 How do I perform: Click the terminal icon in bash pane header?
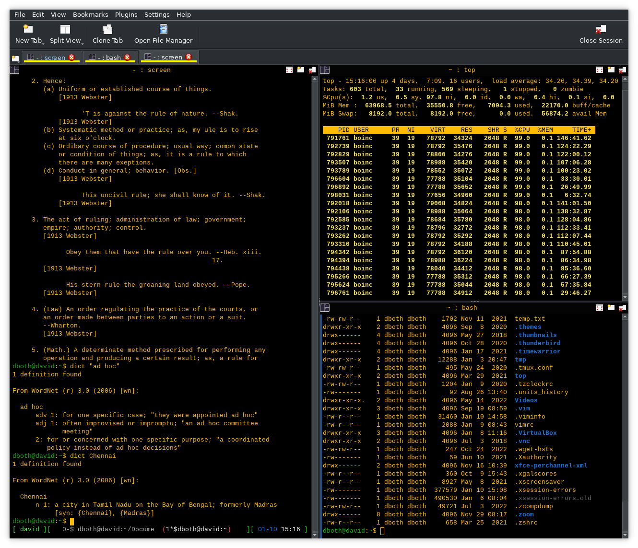tap(325, 308)
